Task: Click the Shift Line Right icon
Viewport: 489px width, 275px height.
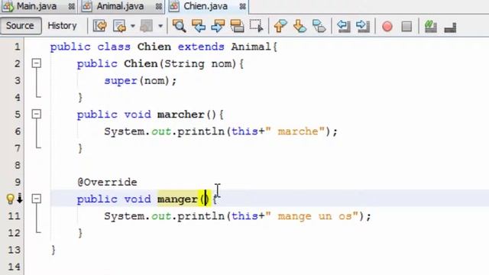Action: coord(363,26)
